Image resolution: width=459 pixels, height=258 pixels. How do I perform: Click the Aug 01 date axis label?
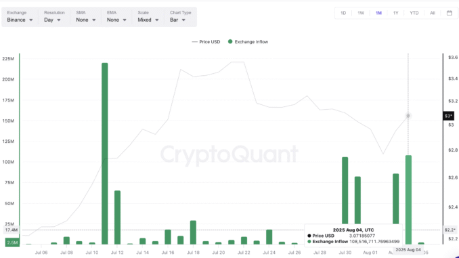[x=370, y=253]
